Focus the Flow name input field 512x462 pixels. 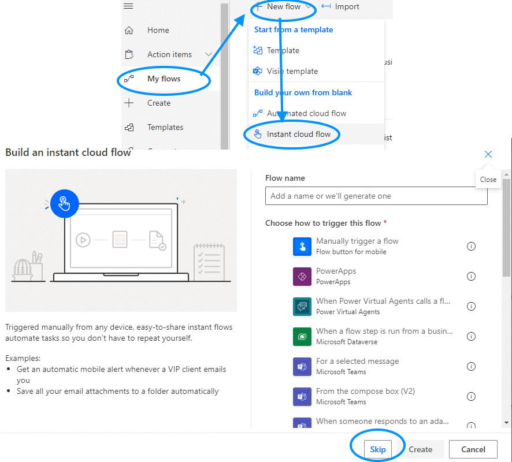point(376,196)
